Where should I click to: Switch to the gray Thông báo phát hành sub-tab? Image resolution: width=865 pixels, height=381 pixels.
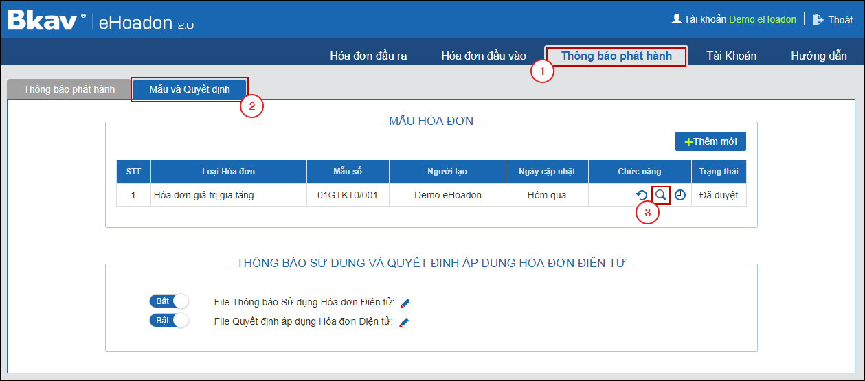69,89
